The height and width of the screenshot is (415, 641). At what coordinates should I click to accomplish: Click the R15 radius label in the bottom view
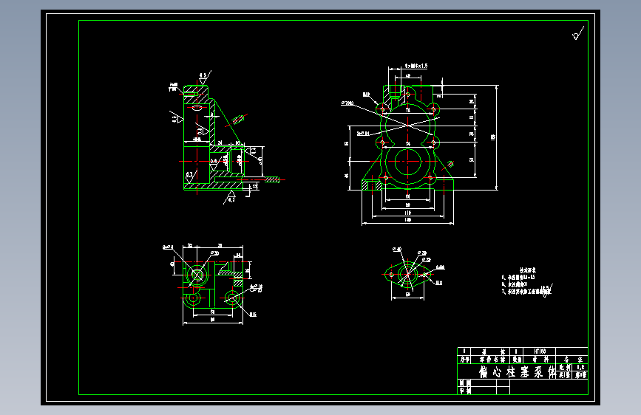coord(253,315)
